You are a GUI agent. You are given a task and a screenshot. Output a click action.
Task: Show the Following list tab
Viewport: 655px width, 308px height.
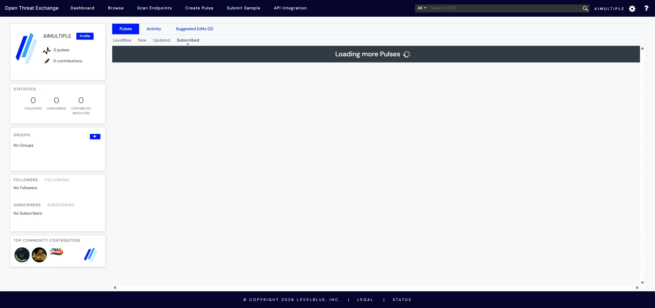pos(57,180)
